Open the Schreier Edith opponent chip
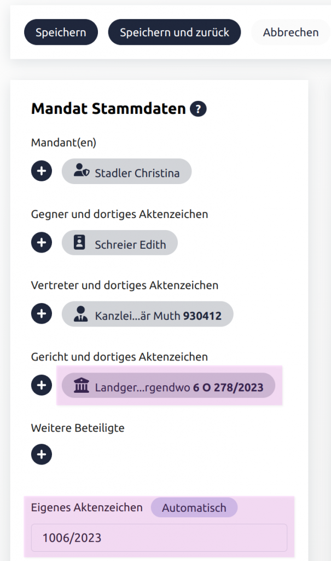 (120, 243)
